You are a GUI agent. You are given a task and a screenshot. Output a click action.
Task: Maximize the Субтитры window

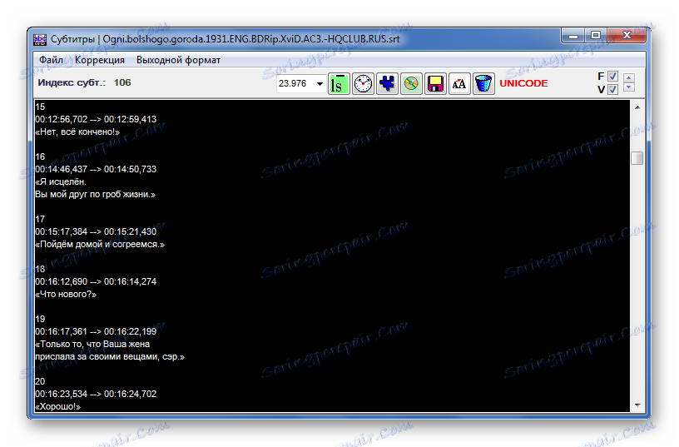tap(596, 36)
